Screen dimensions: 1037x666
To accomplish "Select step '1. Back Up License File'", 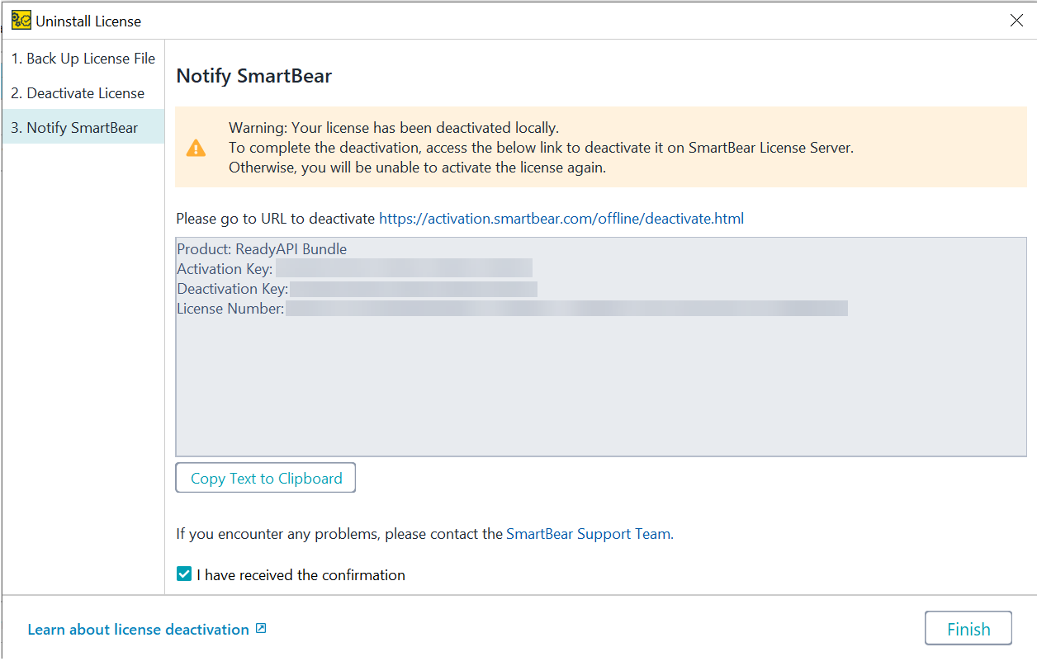I will [x=83, y=58].
